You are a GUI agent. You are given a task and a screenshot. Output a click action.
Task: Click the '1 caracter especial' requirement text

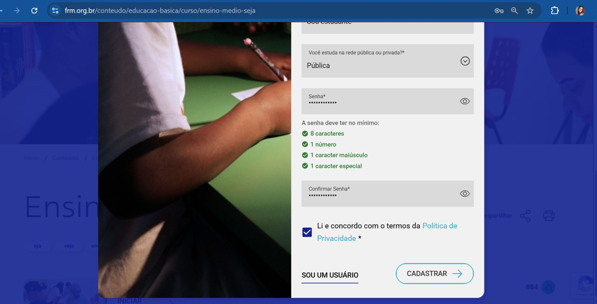pos(336,166)
